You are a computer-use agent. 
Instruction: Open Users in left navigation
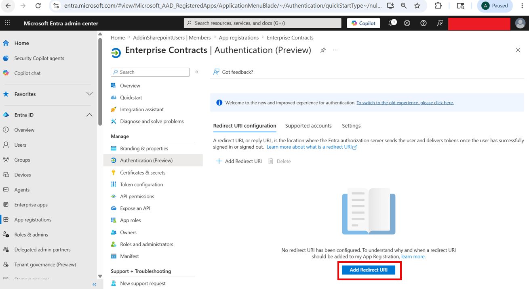click(x=20, y=145)
